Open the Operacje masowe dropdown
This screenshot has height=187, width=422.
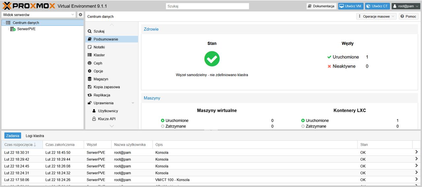click(x=376, y=16)
